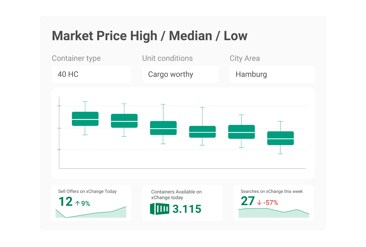The width and height of the screenshot is (366, 247).
Task: Click the Market Price High / Median / Low heading
Action: [149, 36]
